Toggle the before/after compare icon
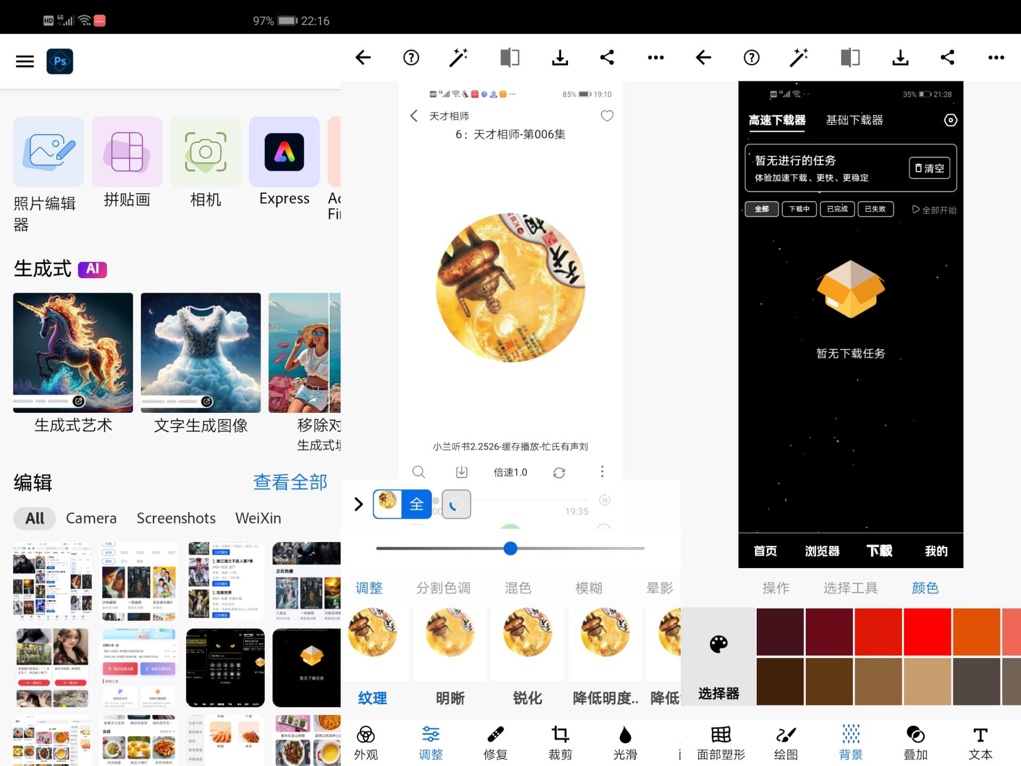 click(509, 57)
